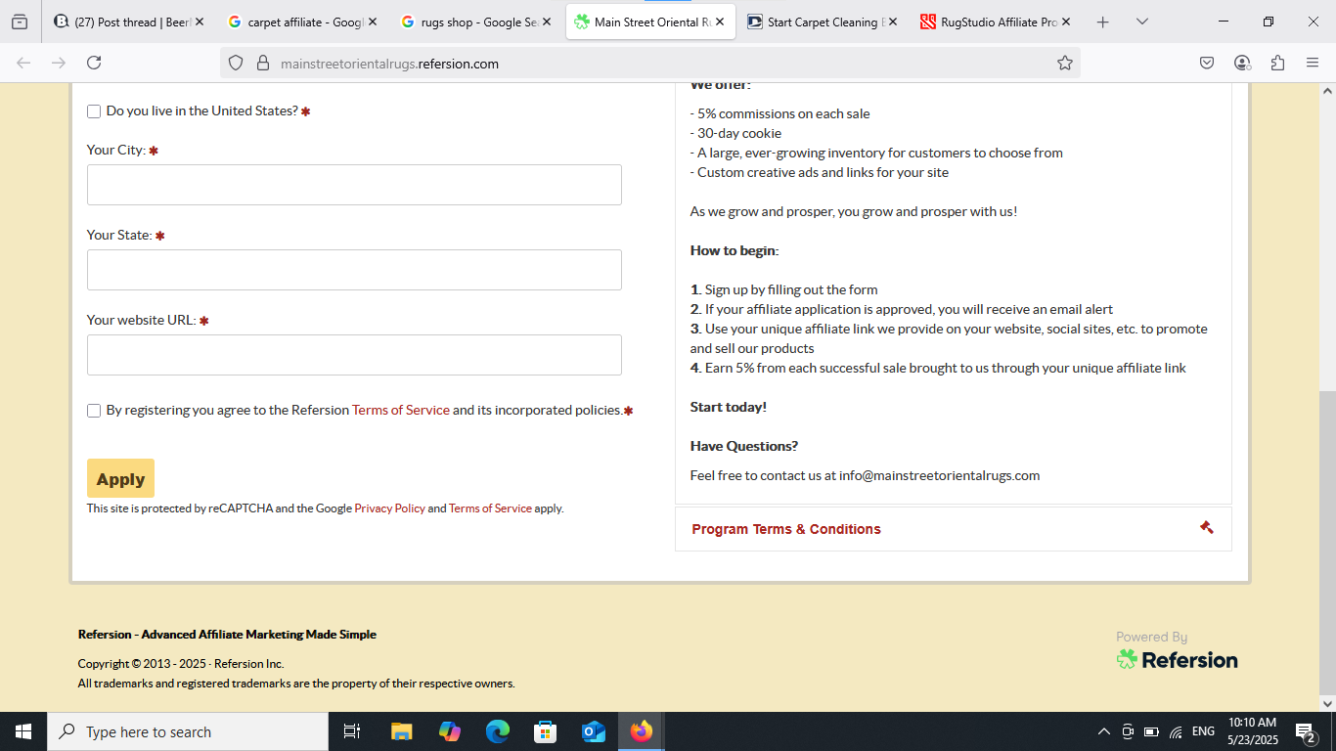Close the RugStudio Affiliate tab
Image resolution: width=1336 pixels, height=751 pixels.
(x=1066, y=22)
